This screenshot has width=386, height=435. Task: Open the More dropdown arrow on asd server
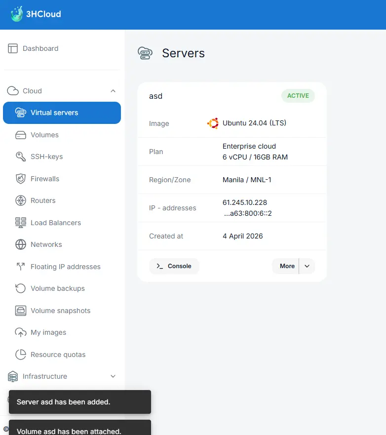pos(307,266)
